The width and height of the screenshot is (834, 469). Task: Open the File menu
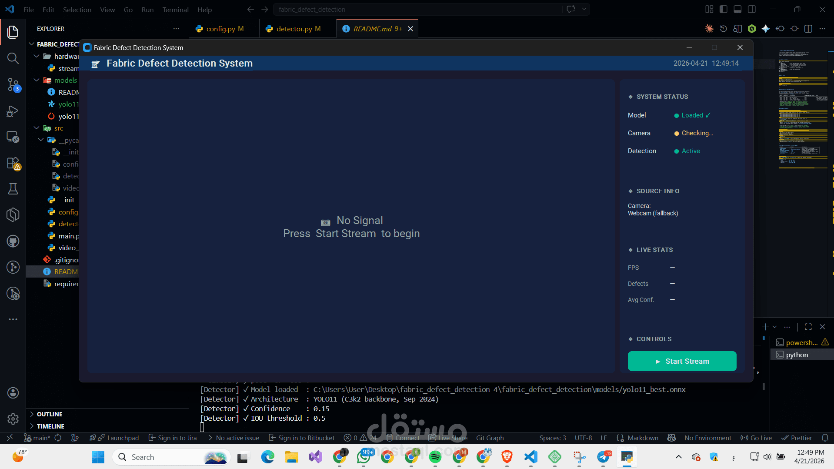[29, 10]
